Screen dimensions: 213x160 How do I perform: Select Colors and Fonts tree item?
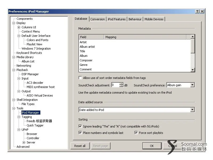(x=37, y=40)
